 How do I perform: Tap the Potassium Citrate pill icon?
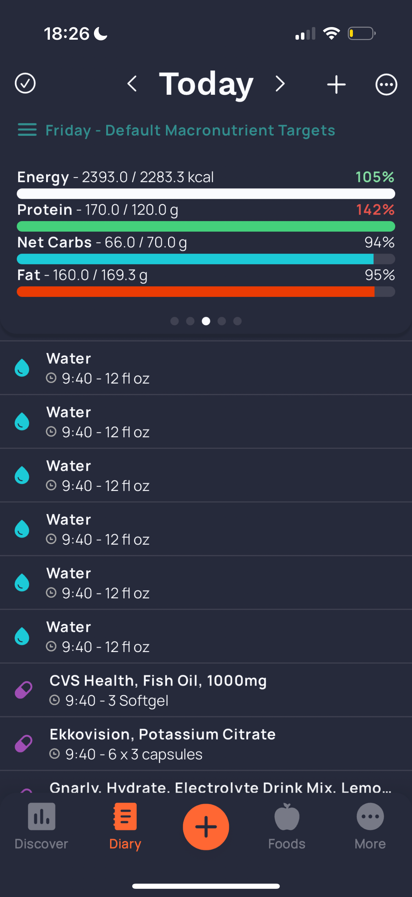(x=24, y=743)
